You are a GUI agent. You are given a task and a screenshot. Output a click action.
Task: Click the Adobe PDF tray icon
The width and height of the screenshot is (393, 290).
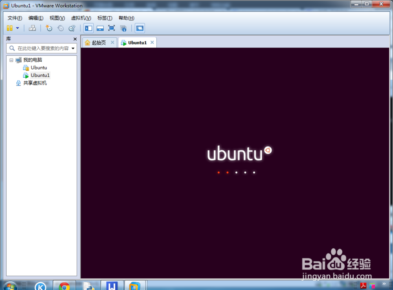[x=363, y=285]
